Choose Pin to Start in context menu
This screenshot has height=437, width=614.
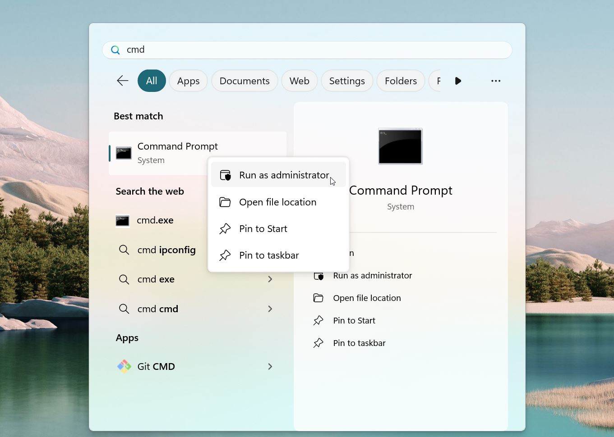(278, 228)
